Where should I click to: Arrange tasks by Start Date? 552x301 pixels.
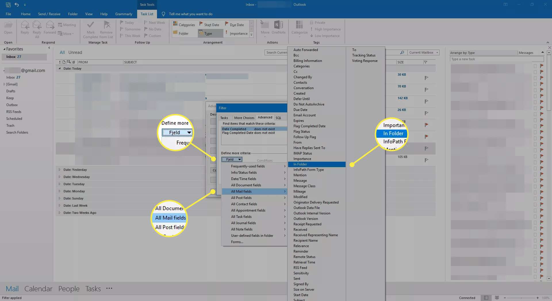tap(209, 25)
